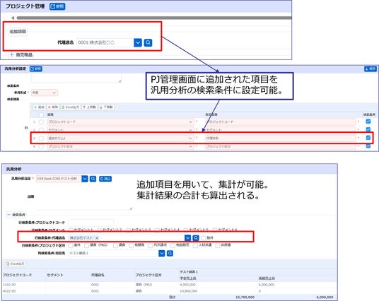
Task: Remove the 株式会社テスト tag with its X
Action: tap(97, 238)
